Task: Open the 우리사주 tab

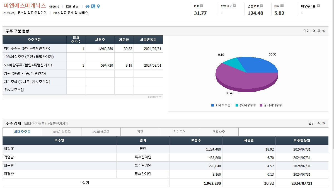Action: pyautogui.click(x=219, y=132)
